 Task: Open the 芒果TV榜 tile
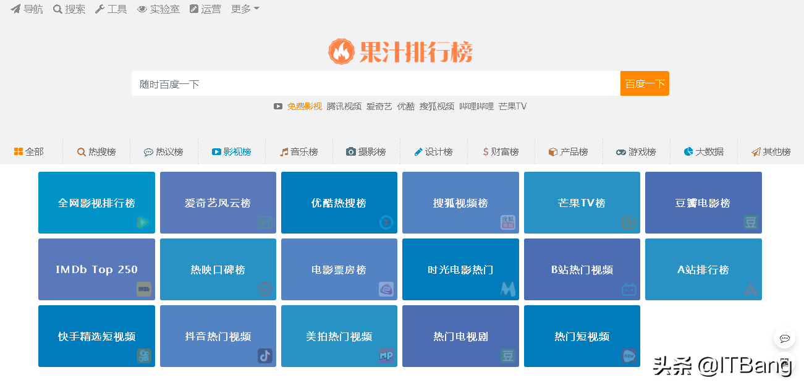point(582,203)
